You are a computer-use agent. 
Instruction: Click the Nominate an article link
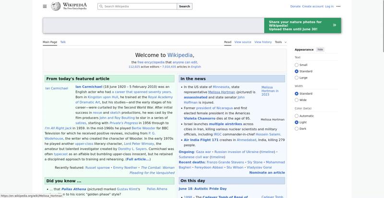(267, 172)
